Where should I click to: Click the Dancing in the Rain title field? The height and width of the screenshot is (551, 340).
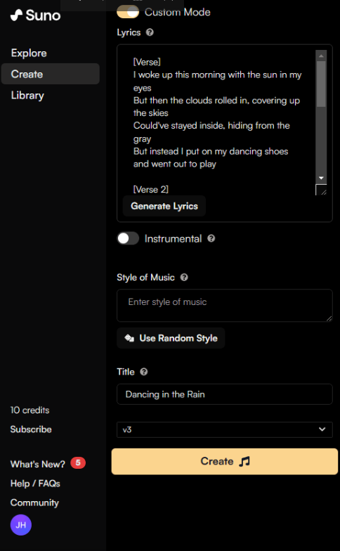click(x=225, y=394)
